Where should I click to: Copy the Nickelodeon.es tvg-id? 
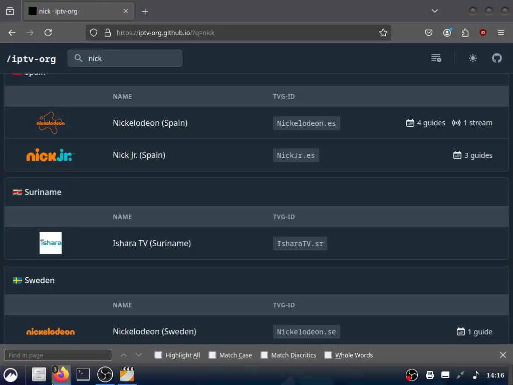pyautogui.click(x=306, y=123)
